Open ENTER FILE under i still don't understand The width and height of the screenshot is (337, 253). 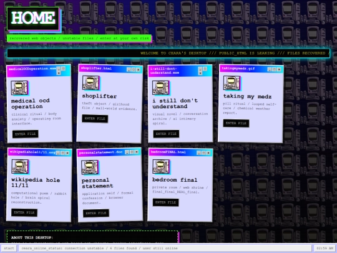click(x=166, y=134)
